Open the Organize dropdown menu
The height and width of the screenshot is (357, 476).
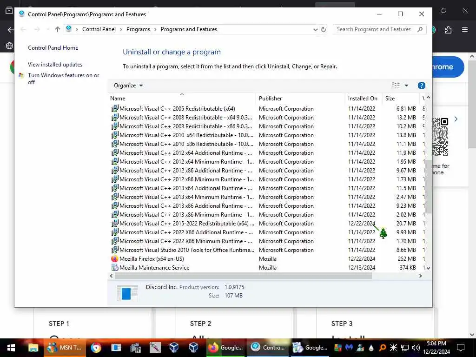pos(128,86)
